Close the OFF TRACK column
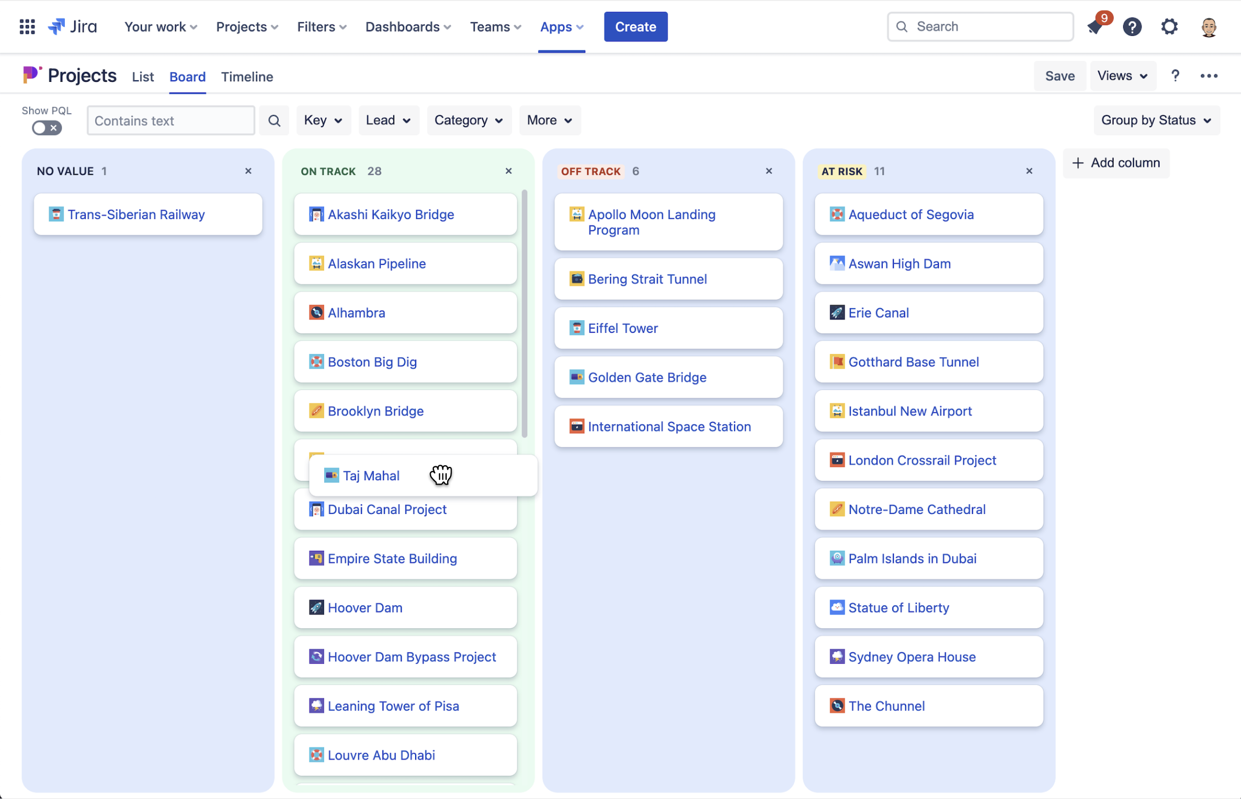The height and width of the screenshot is (799, 1241). (769, 171)
